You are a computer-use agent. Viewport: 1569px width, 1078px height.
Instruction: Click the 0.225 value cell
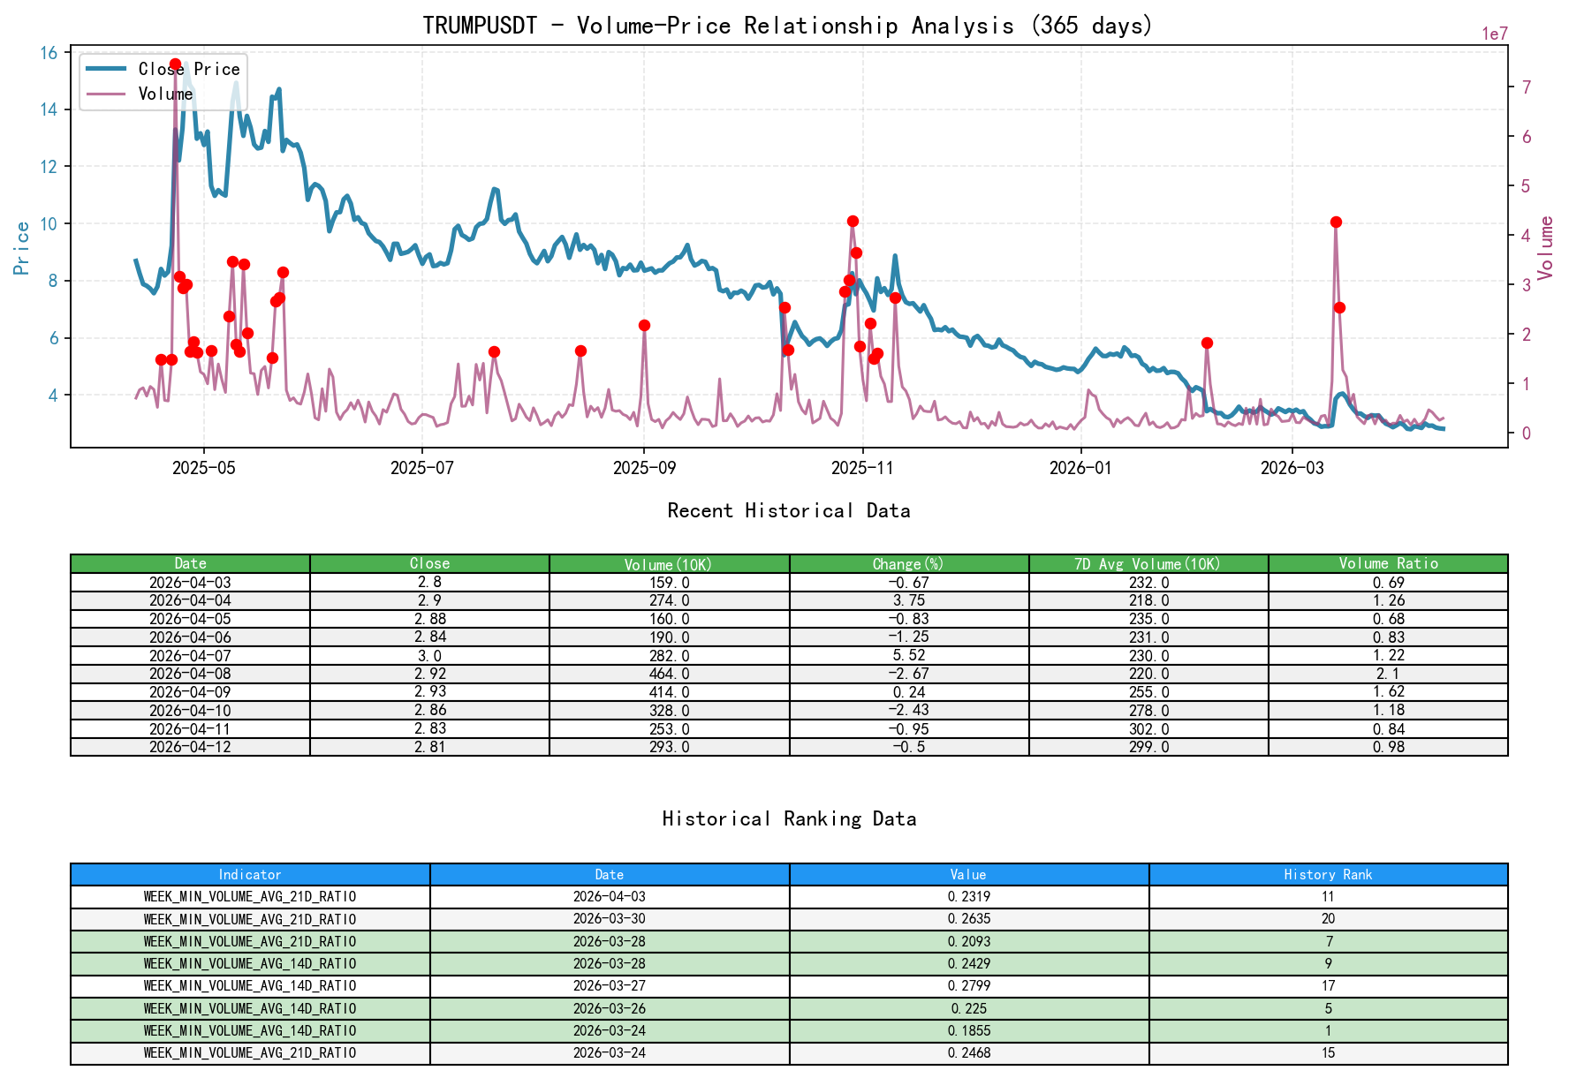968,1008
